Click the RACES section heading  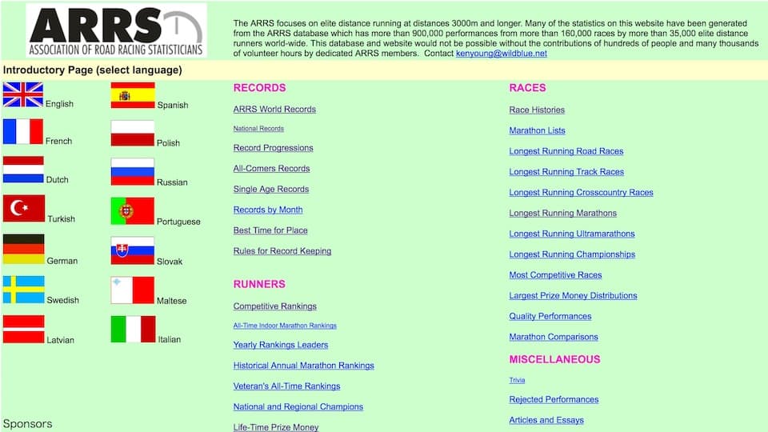pos(527,88)
